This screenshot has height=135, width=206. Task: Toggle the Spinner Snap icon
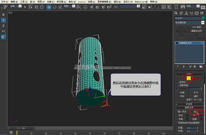point(109,7)
